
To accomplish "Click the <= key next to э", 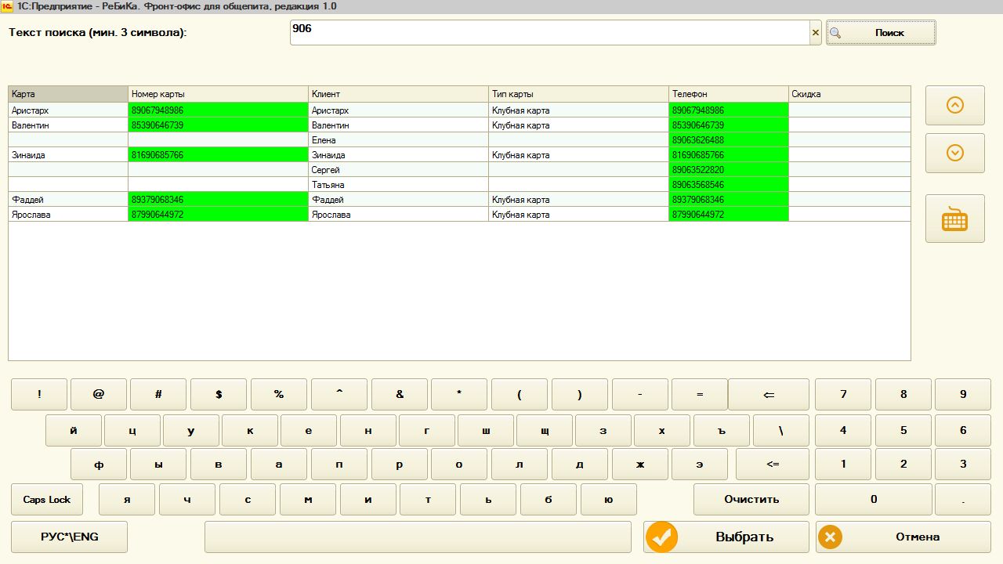I will point(773,464).
